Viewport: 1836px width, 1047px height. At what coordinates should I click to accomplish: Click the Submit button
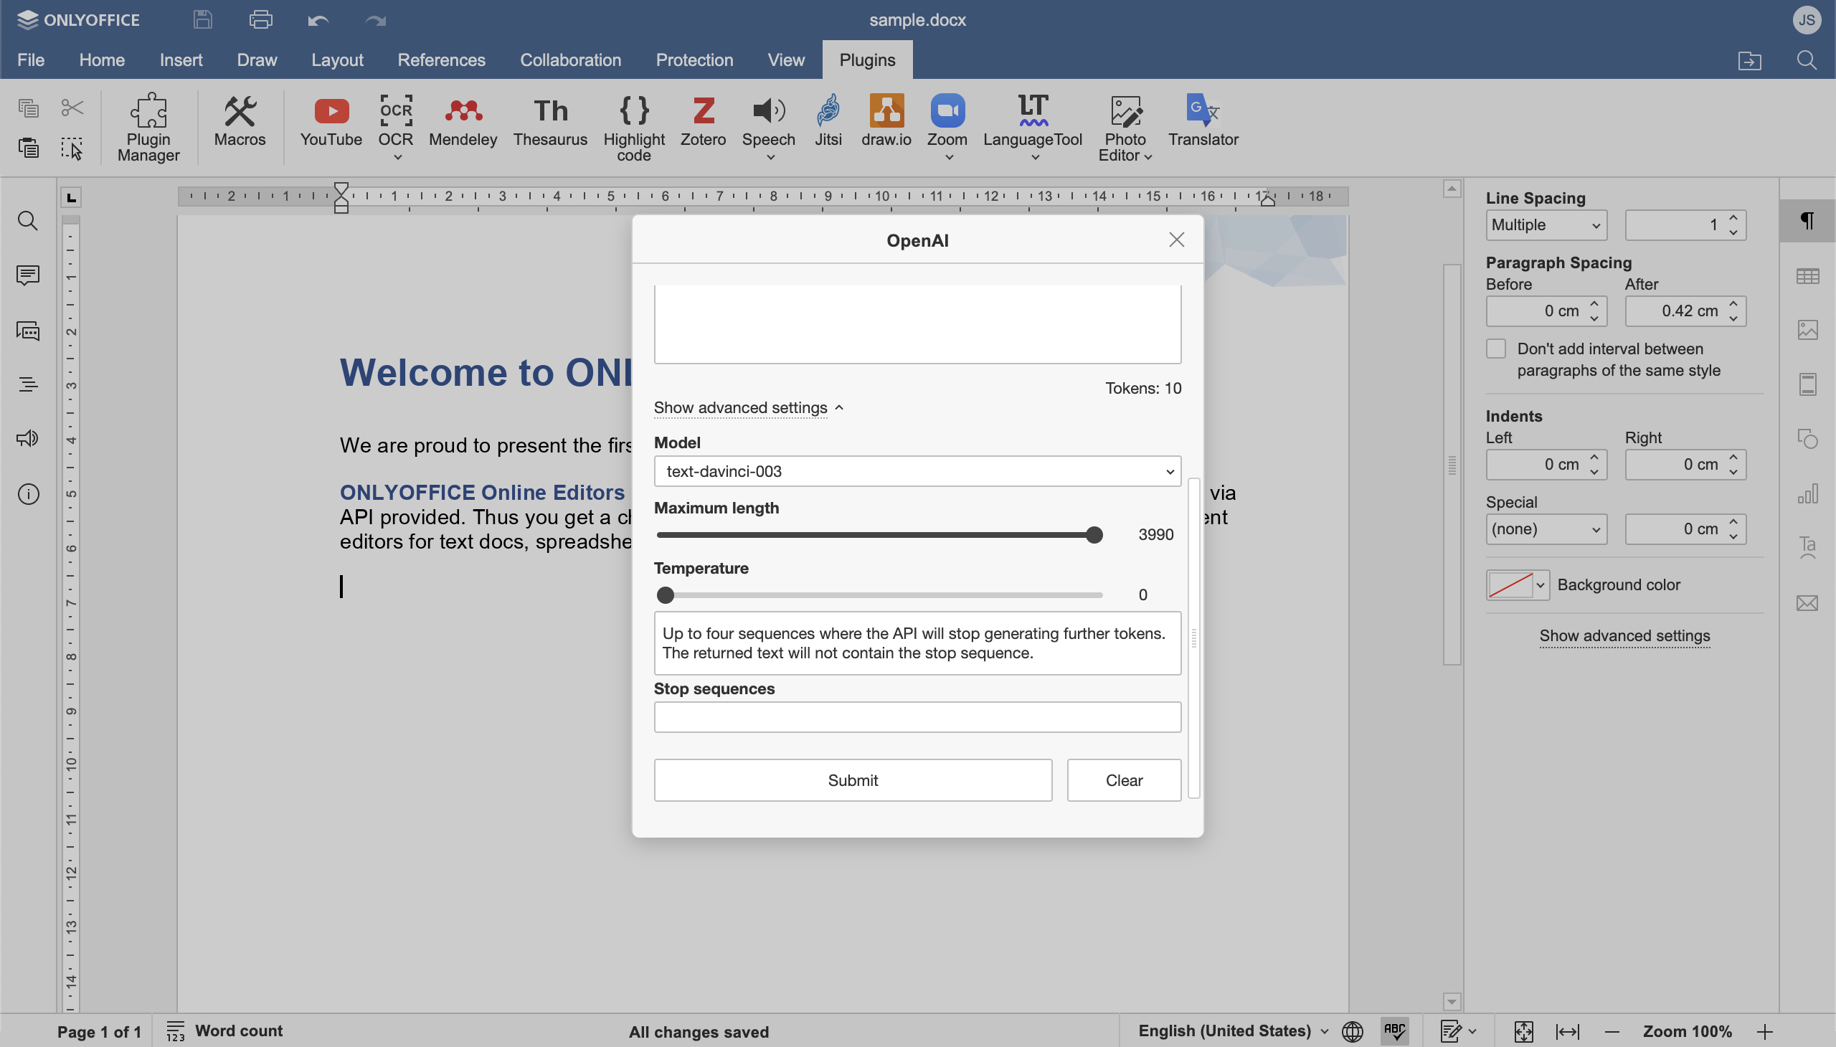853,780
